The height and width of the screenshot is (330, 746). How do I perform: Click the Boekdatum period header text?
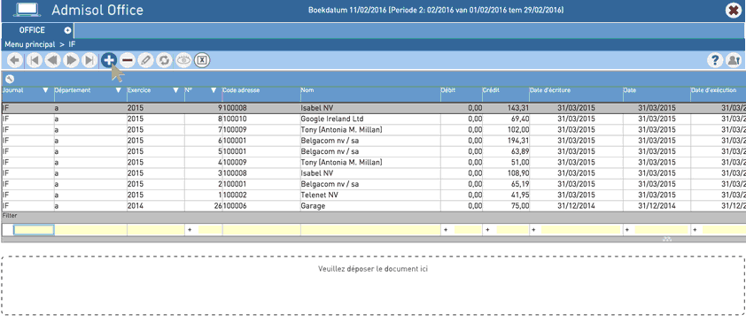point(436,10)
